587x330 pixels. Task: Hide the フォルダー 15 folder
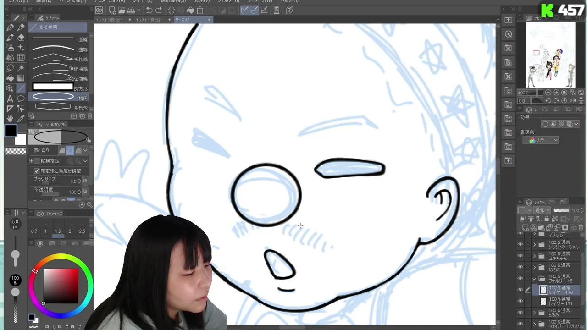(x=520, y=279)
